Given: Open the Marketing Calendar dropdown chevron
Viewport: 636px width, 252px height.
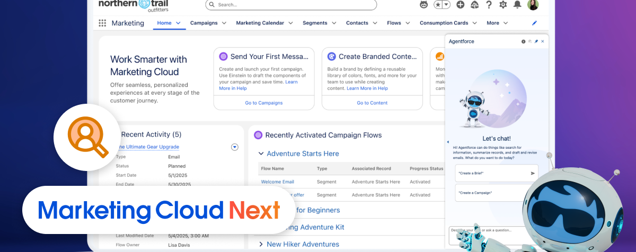Looking at the screenshot, I should tap(290, 23).
